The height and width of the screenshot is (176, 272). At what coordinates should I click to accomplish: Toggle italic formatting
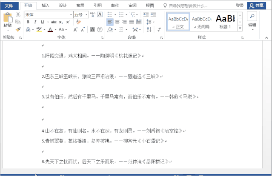pos(35,22)
